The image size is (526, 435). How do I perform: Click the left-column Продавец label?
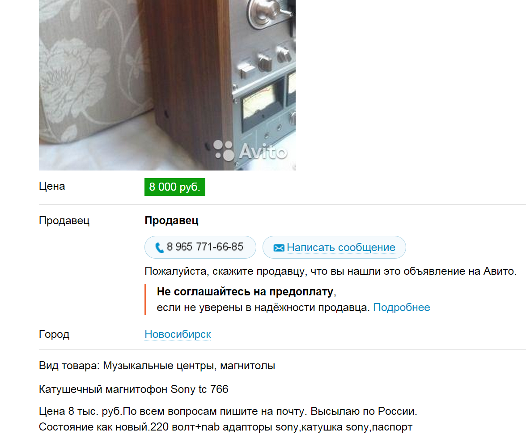click(64, 221)
